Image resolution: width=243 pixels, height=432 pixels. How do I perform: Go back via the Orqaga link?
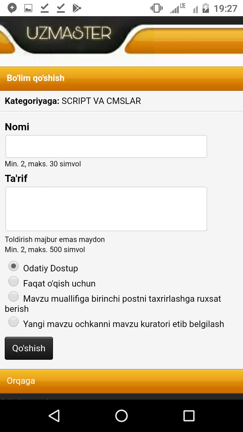pos(21,381)
